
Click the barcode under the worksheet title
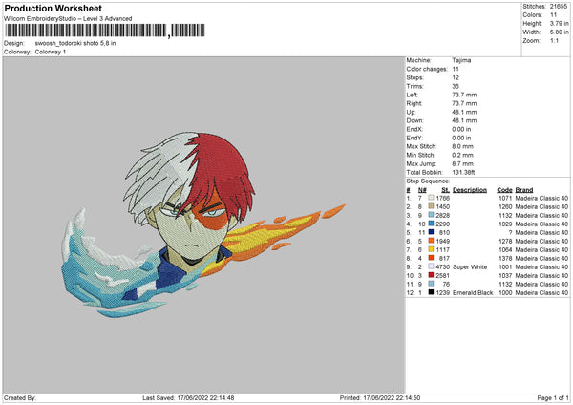click(105, 31)
